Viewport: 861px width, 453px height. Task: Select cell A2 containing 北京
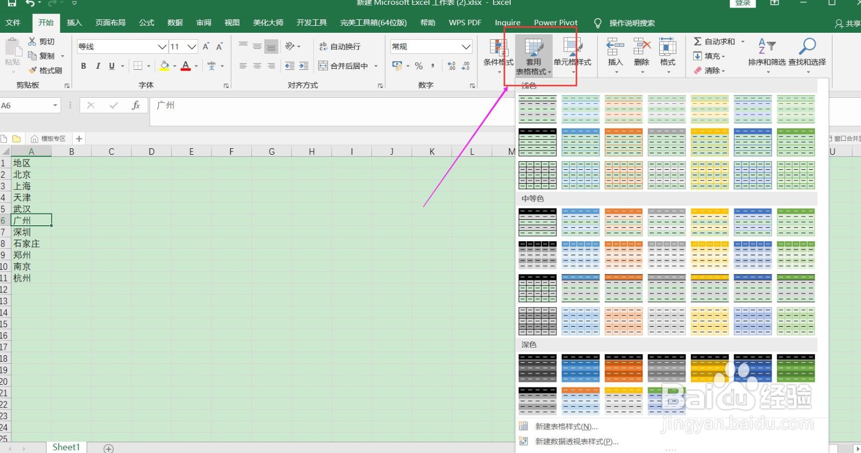pyautogui.click(x=31, y=175)
